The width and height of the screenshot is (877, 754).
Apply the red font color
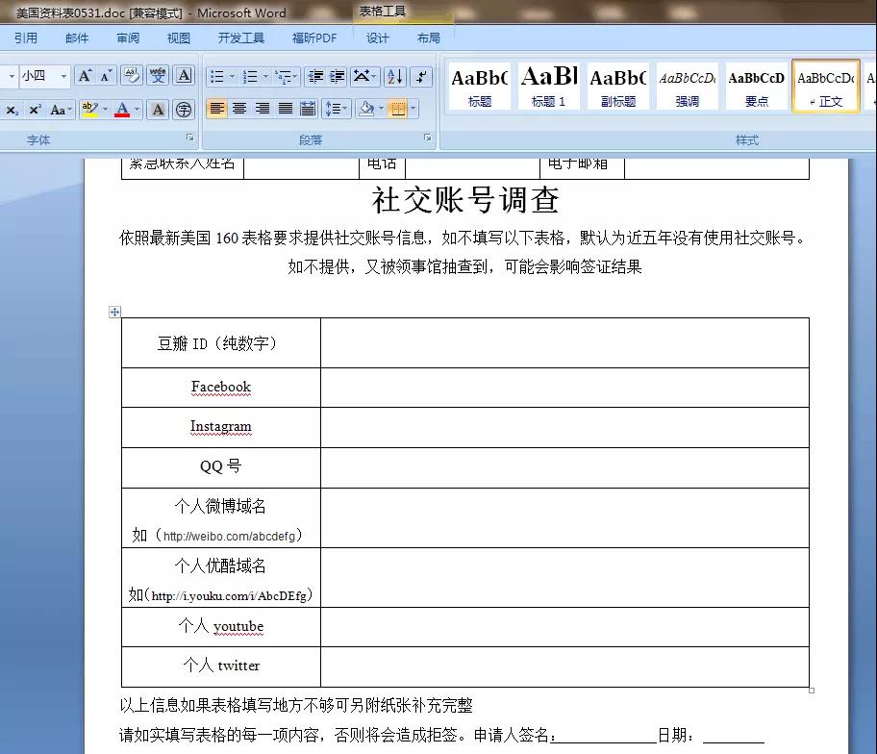pos(122,109)
